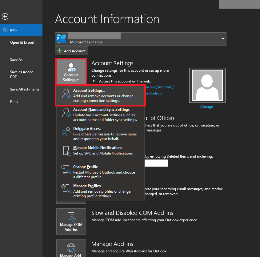The height and width of the screenshot is (257, 260).
Task: Click the Add Account button
Action: pyautogui.click(x=71, y=51)
